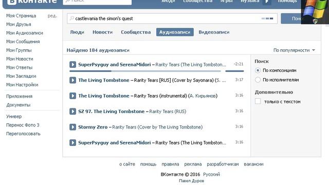
Task: Open Мои Аудиозаписи in sidebar
Action: pos(25,33)
